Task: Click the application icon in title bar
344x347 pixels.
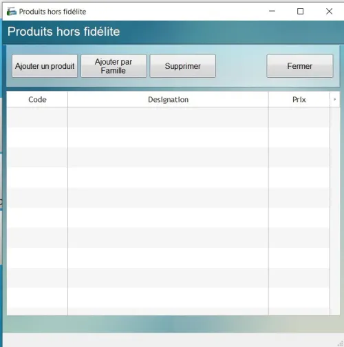Action: point(12,12)
